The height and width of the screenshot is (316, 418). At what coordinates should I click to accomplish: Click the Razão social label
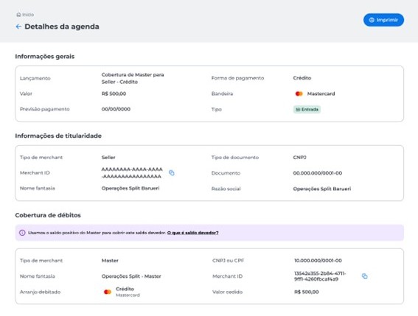coord(226,189)
